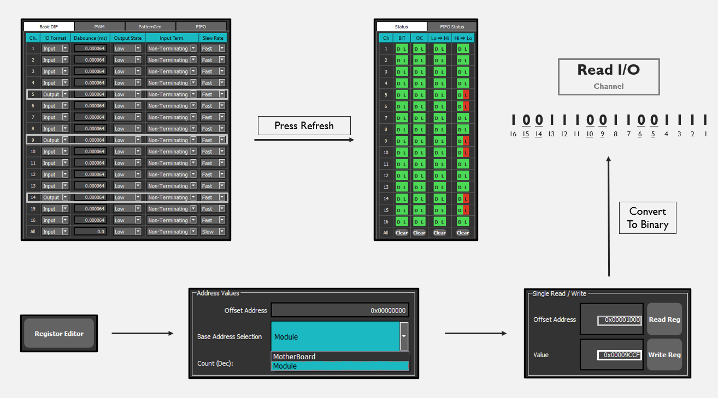Viewport: 718px width, 398px height.
Task: Open the Registor Editor
Action: 59,334
